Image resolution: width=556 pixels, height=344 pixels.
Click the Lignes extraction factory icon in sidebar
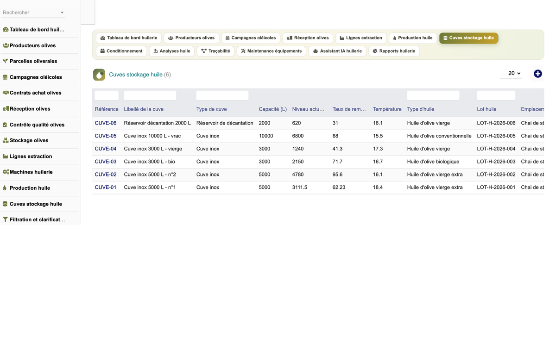6,156
